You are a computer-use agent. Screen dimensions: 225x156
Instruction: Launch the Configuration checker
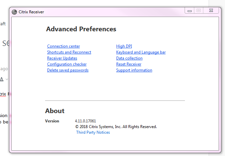(x=67, y=64)
